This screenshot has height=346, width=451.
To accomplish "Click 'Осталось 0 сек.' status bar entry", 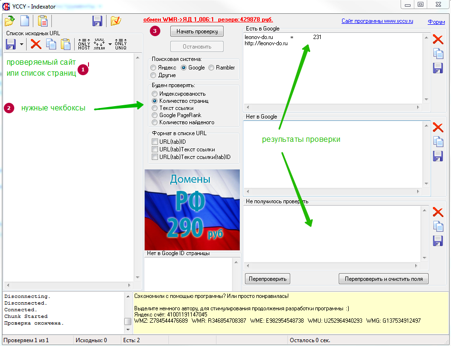I will click(x=310, y=340).
